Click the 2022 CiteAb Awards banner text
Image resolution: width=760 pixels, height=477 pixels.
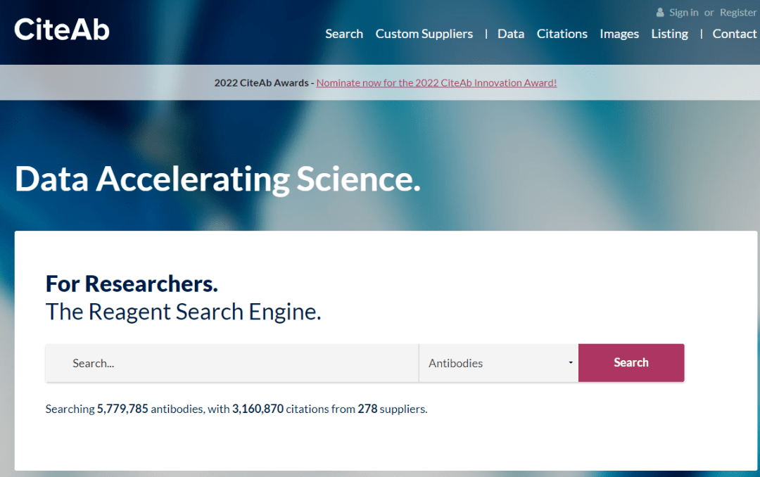(x=261, y=83)
